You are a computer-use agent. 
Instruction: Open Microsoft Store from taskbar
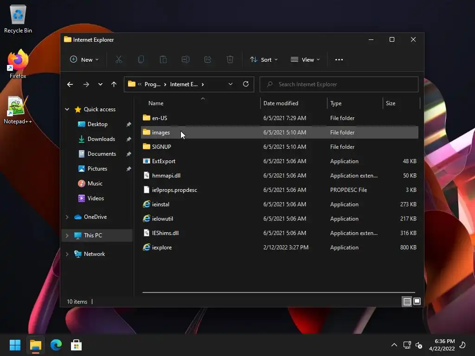(77, 345)
